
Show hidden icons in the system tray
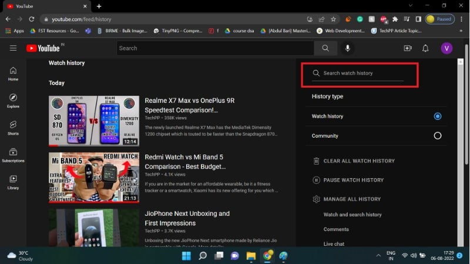click(378, 256)
